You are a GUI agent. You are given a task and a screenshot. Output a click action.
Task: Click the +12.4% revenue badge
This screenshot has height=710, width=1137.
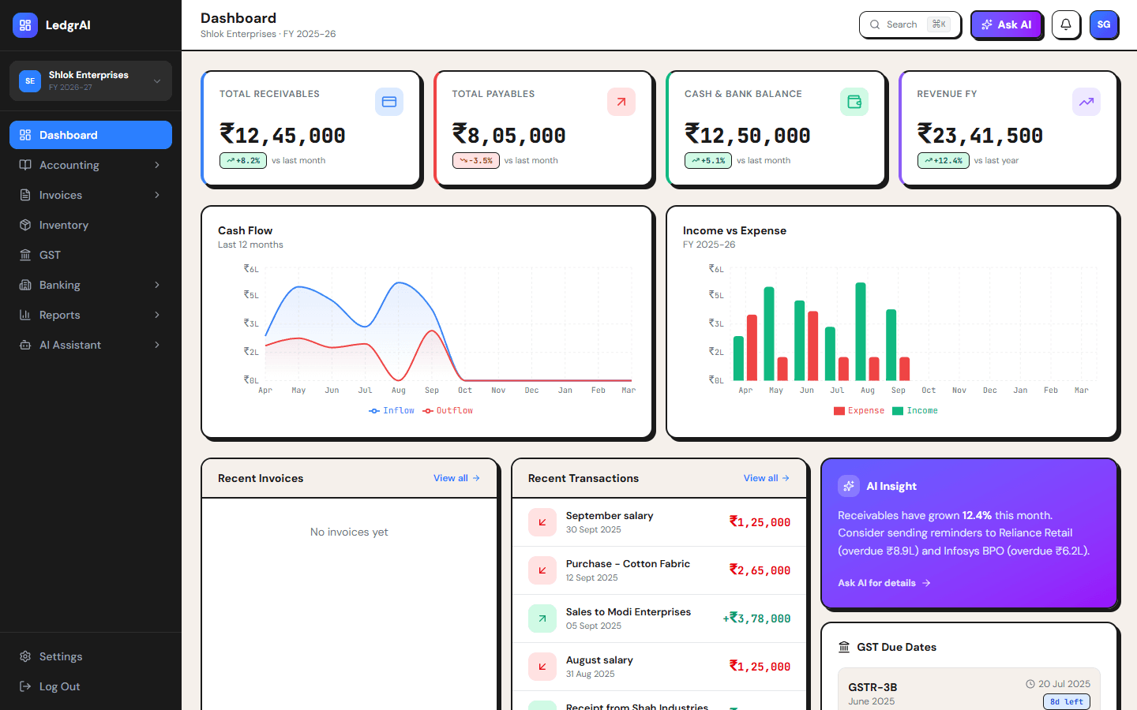[x=944, y=160]
